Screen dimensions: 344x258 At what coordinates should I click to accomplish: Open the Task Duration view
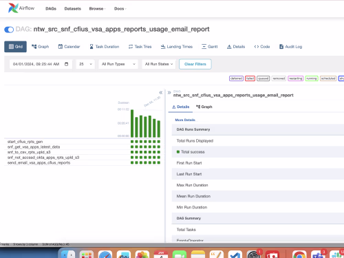[105, 47]
